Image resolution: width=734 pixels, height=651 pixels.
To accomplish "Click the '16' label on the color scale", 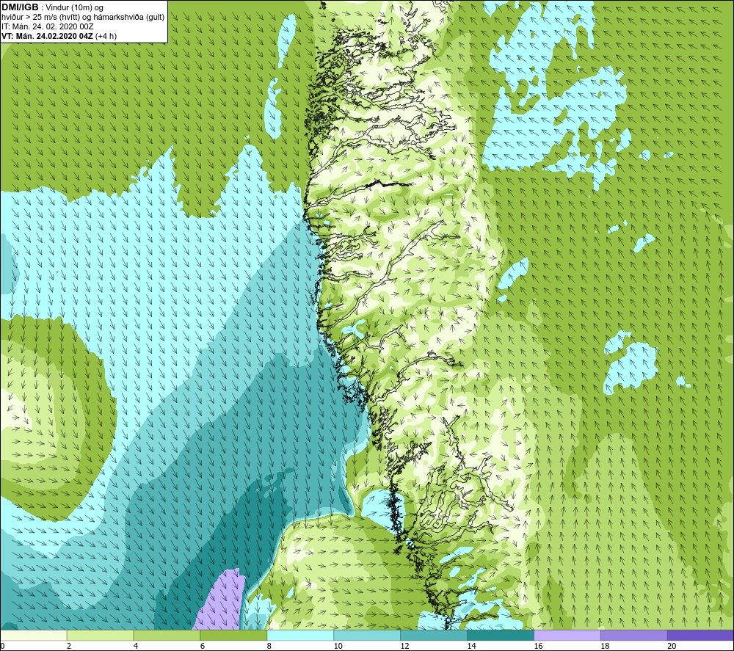I will tap(538, 646).
